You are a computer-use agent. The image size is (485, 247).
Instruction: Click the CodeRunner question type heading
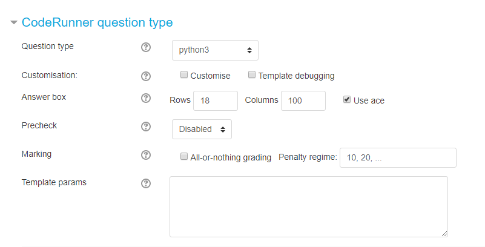(x=97, y=22)
